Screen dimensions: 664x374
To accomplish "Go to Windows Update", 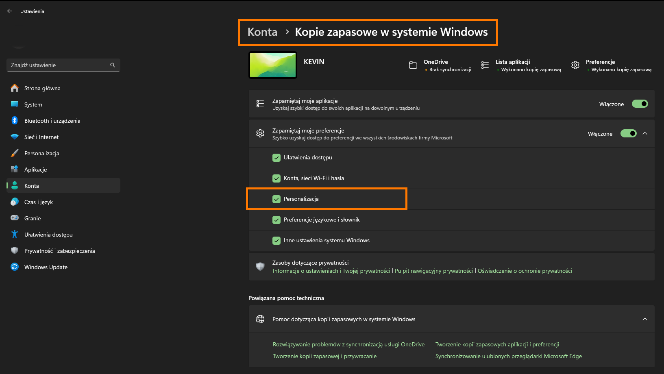I will [x=63, y=267].
